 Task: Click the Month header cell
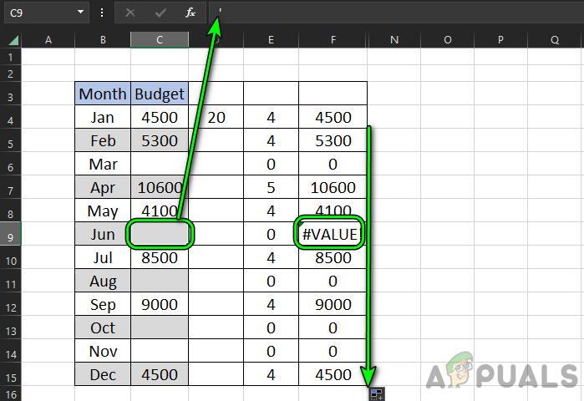tap(103, 94)
